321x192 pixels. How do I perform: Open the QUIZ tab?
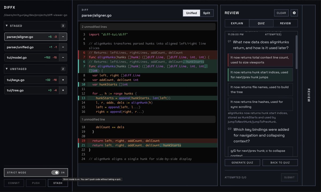coord(261,23)
